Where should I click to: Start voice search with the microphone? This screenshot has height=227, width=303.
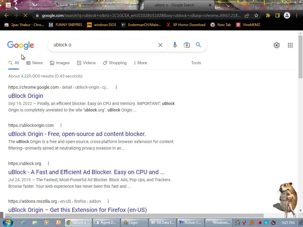point(175,45)
